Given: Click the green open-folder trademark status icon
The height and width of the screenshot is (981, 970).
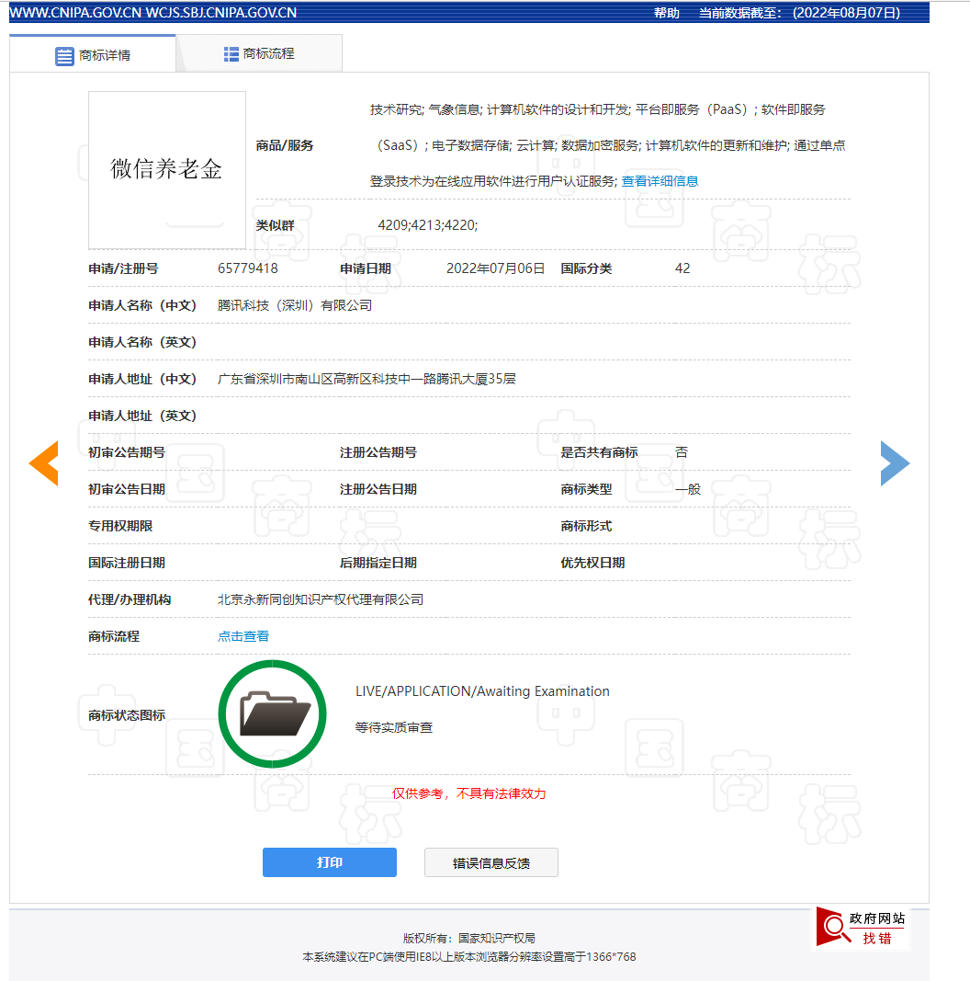Looking at the screenshot, I should coord(272,713).
